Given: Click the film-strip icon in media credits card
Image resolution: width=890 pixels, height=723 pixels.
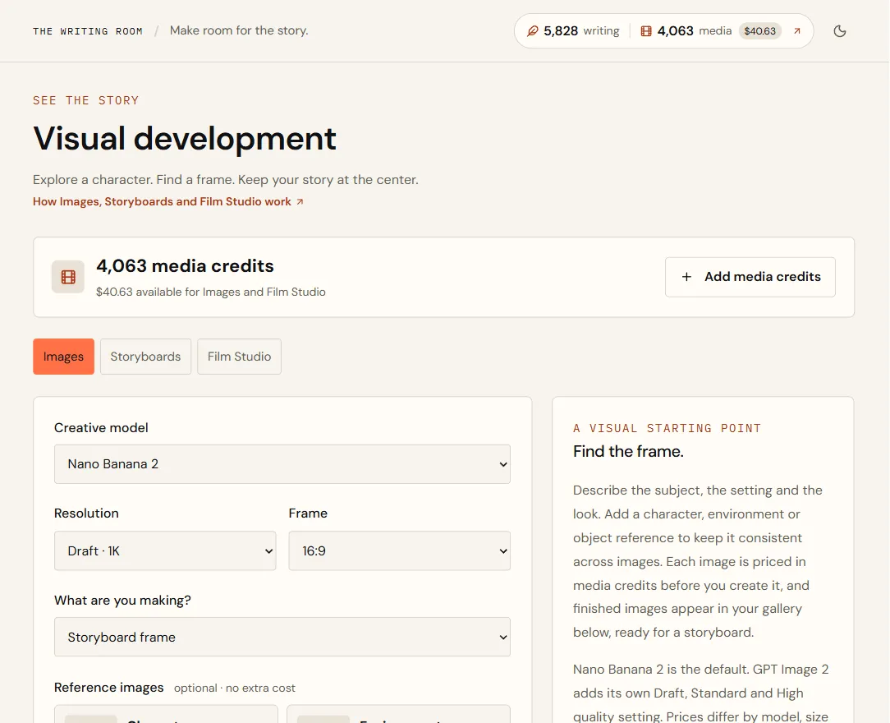Looking at the screenshot, I should (68, 277).
